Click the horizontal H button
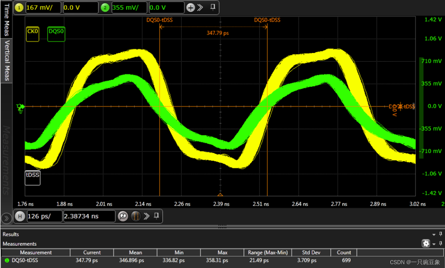This screenshot has width=445, height=268. tap(20, 216)
